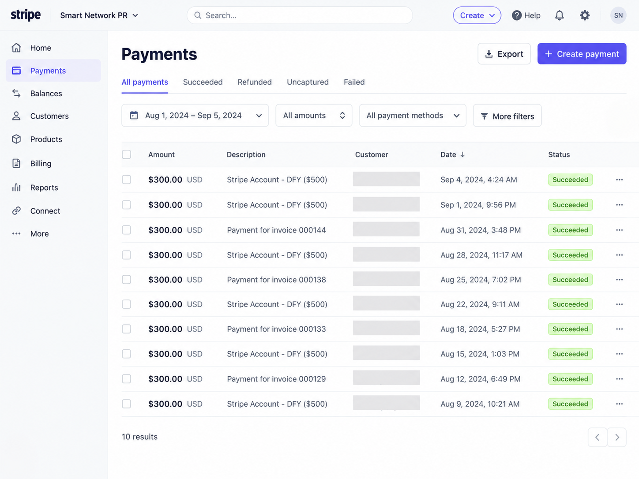Viewport: 639px width, 479px height.
Task: Check the Aug 9, 2024 payment checkbox
Action: (127, 404)
